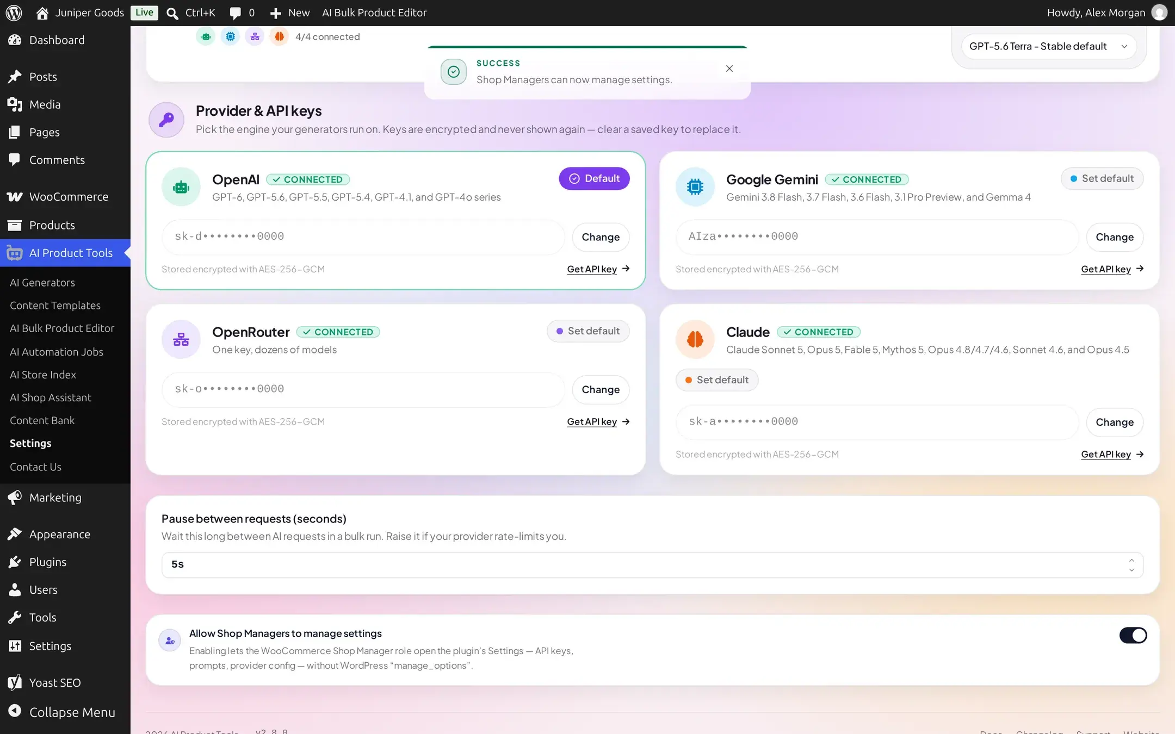Toggle Allow Shop Managers to manage settings
The image size is (1175, 734).
(x=1133, y=635)
